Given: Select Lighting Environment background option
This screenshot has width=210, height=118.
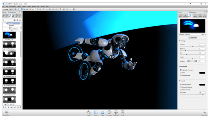Looking at the screenshot, I should pos(181,70).
